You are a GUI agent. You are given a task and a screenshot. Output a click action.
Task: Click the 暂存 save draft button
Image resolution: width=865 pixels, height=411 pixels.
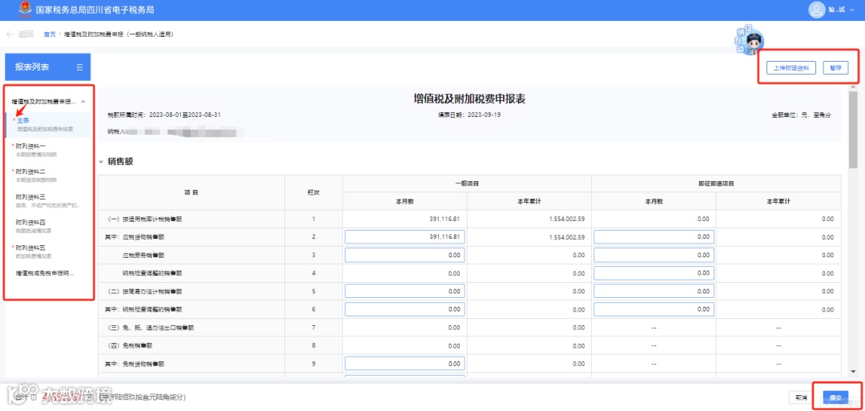(835, 68)
